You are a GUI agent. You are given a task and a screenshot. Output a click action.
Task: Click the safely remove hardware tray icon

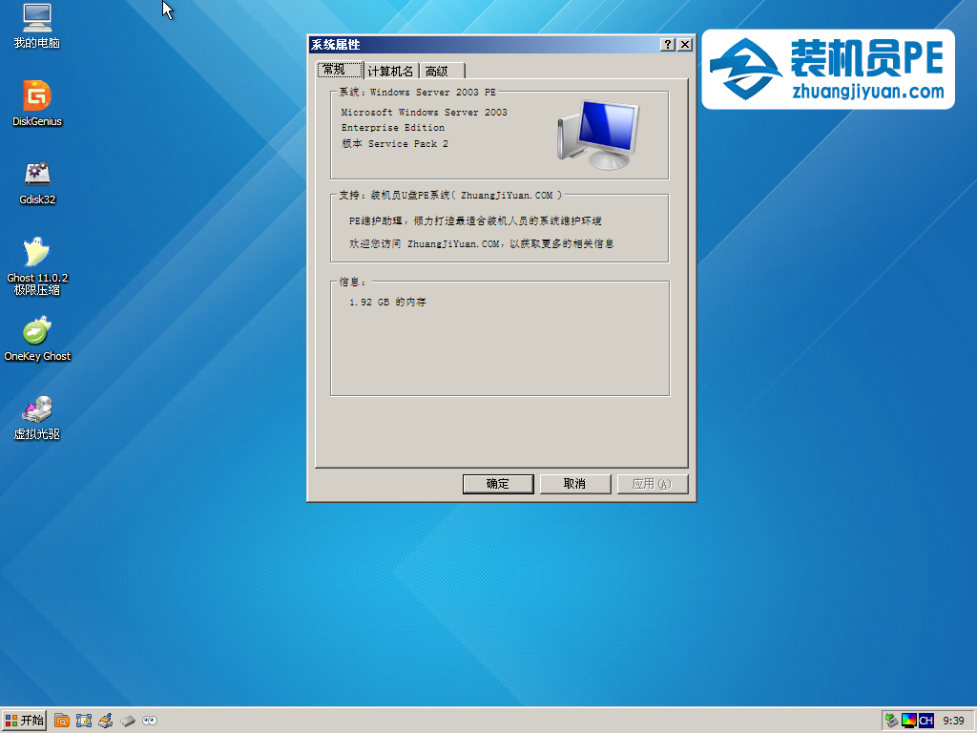point(892,722)
